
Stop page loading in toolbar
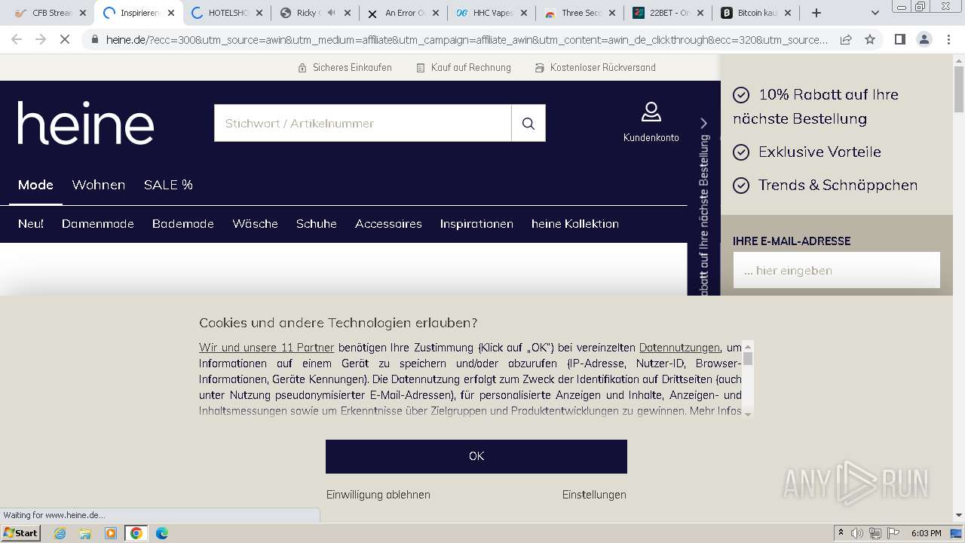(x=65, y=39)
